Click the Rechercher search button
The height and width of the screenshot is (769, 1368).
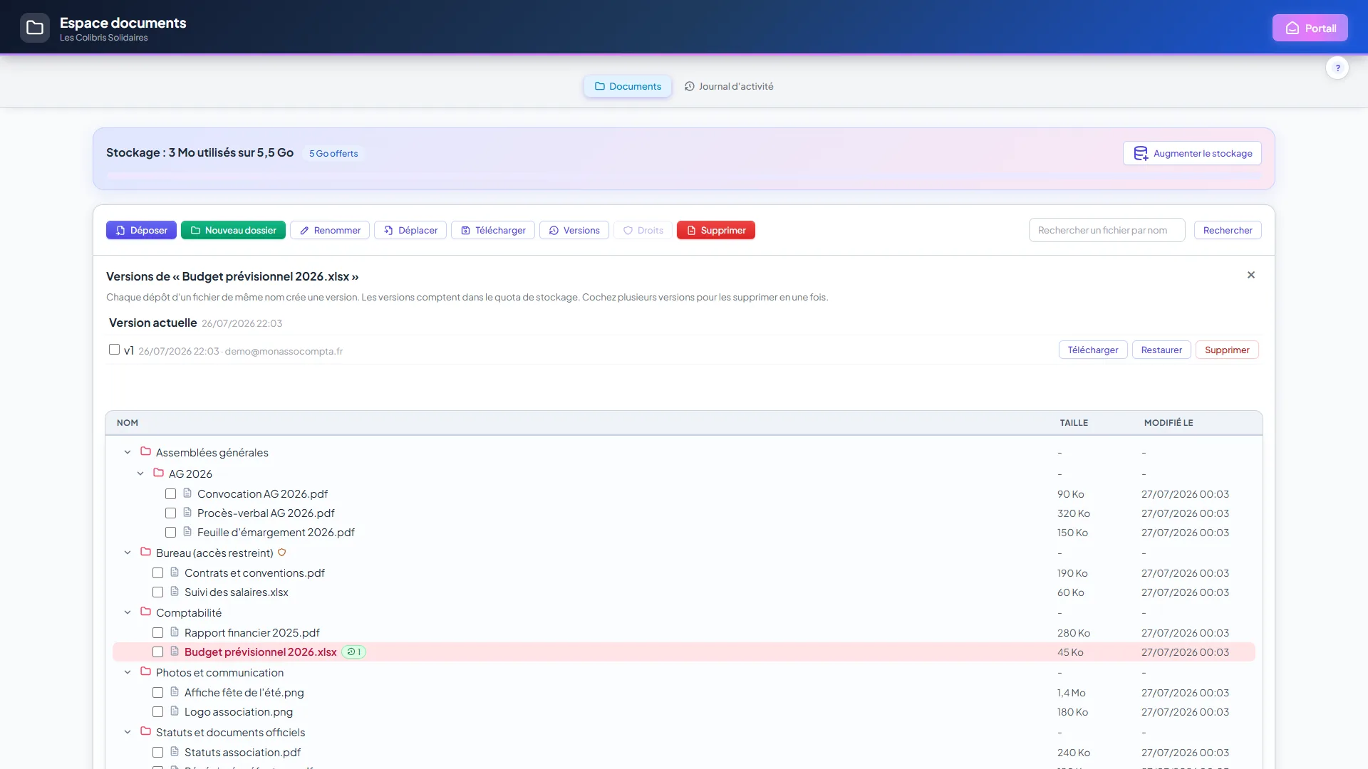1228,230
